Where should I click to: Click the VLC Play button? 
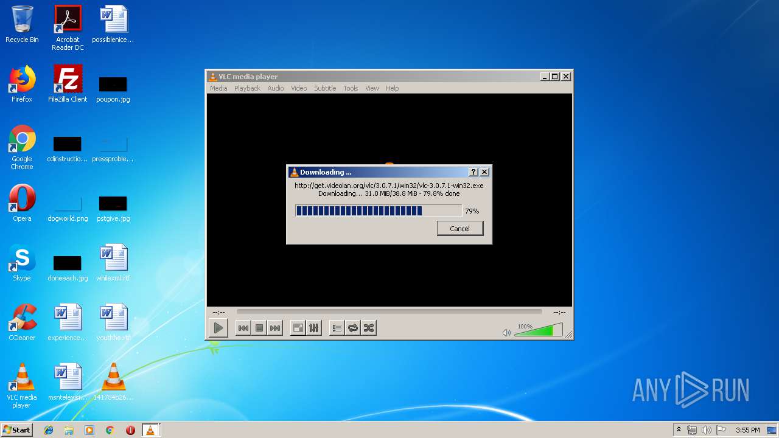click(218, 328)
